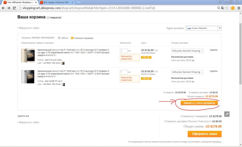
Task: Click Удалить for the Silver Lenovo phone
Action: [x=213, y=71]
